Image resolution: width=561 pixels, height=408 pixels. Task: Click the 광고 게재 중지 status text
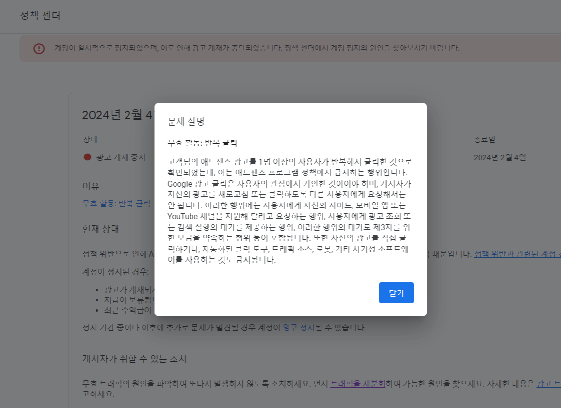[121, 157]
